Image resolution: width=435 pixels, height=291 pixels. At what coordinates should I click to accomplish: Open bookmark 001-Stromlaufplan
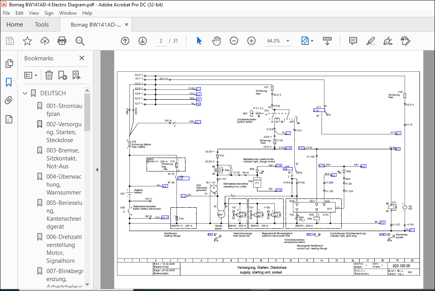click(64, 110)
